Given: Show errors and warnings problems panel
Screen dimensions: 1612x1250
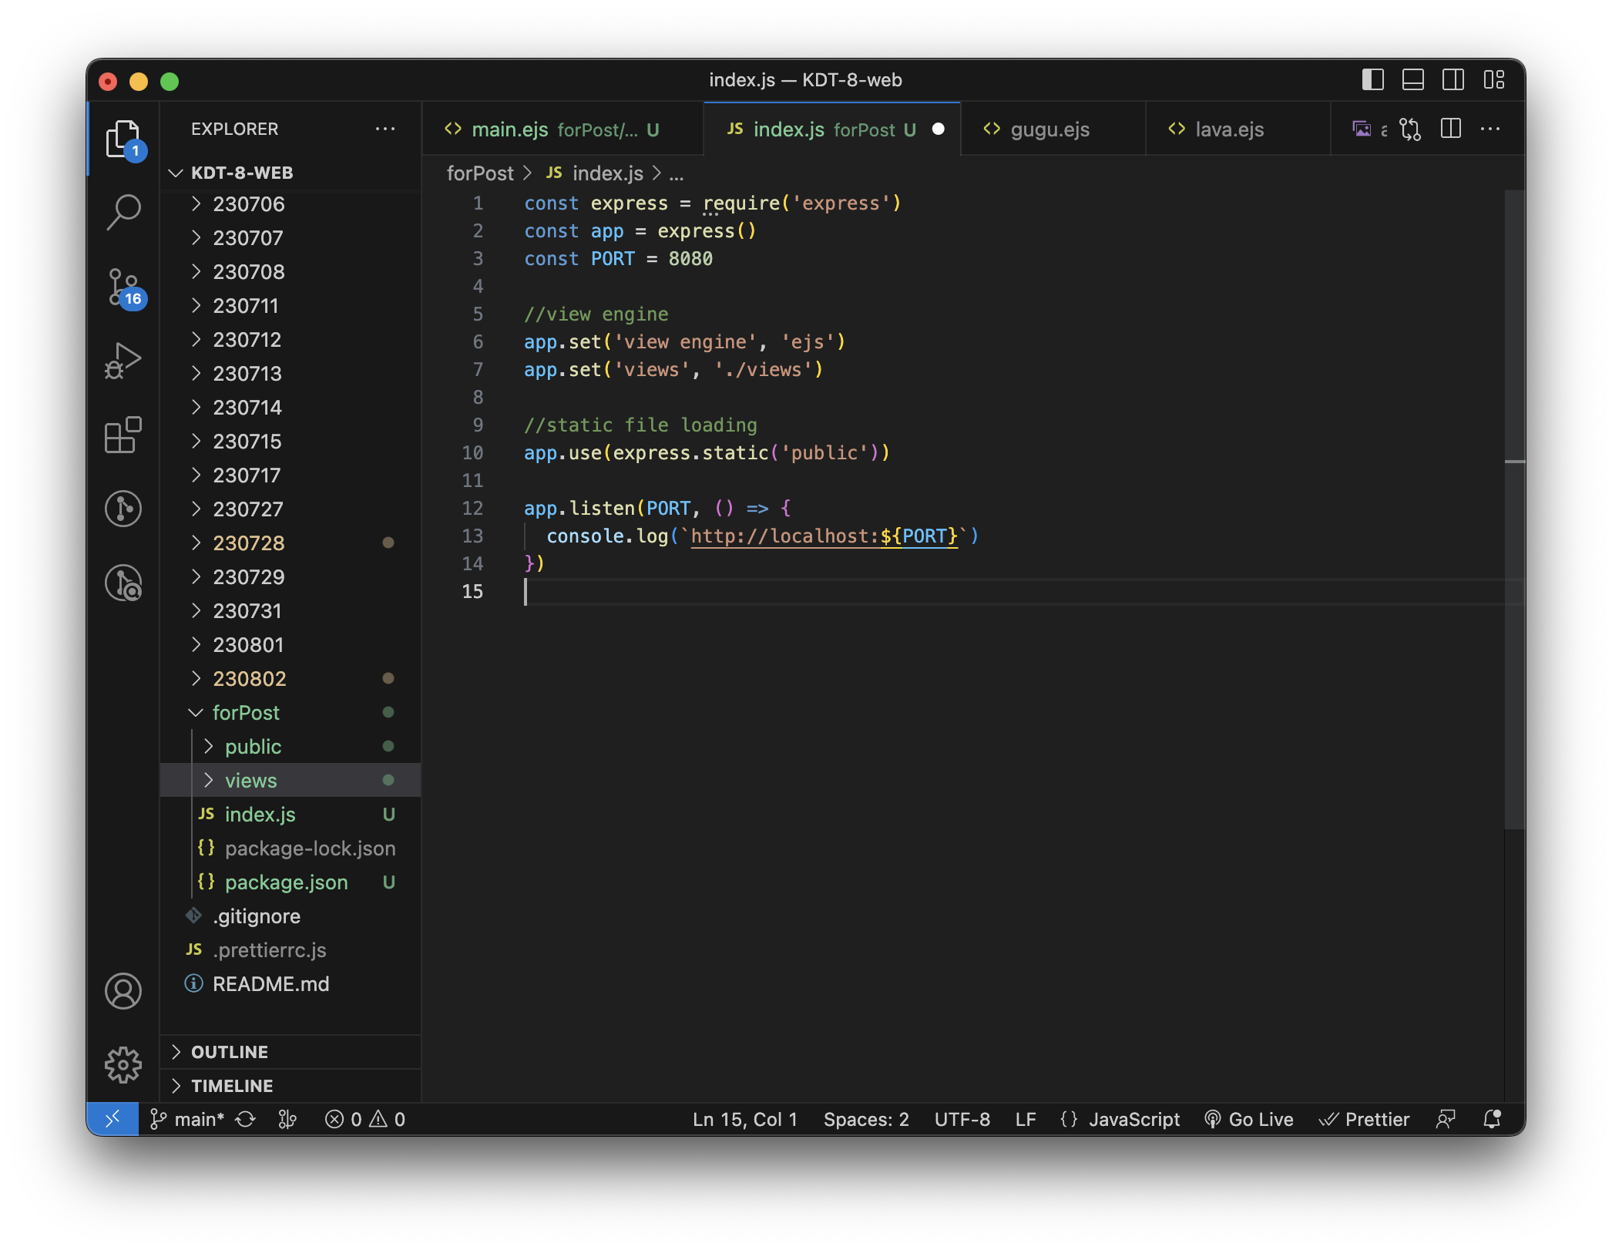Looking at the screenshot, I should coord(364,1119).
